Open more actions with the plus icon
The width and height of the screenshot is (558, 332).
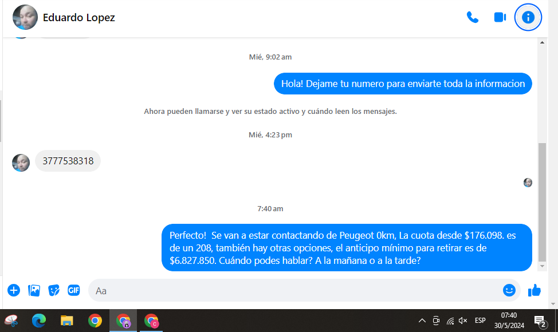(14, 290)
